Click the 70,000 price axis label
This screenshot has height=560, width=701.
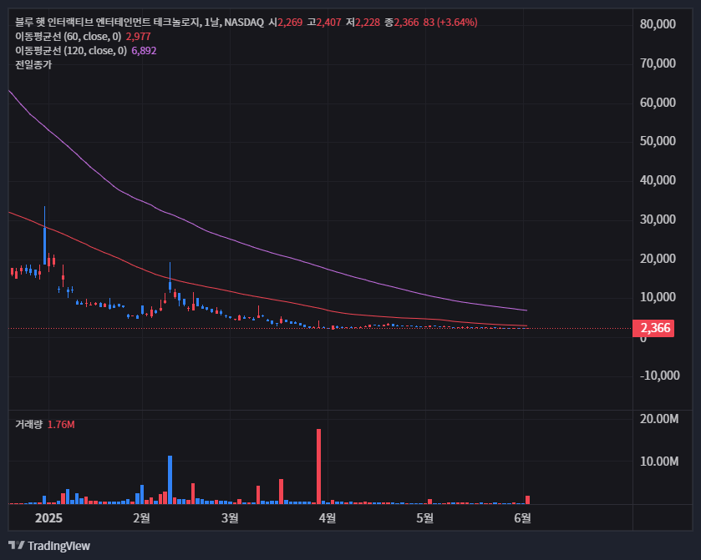pos(658,63)
